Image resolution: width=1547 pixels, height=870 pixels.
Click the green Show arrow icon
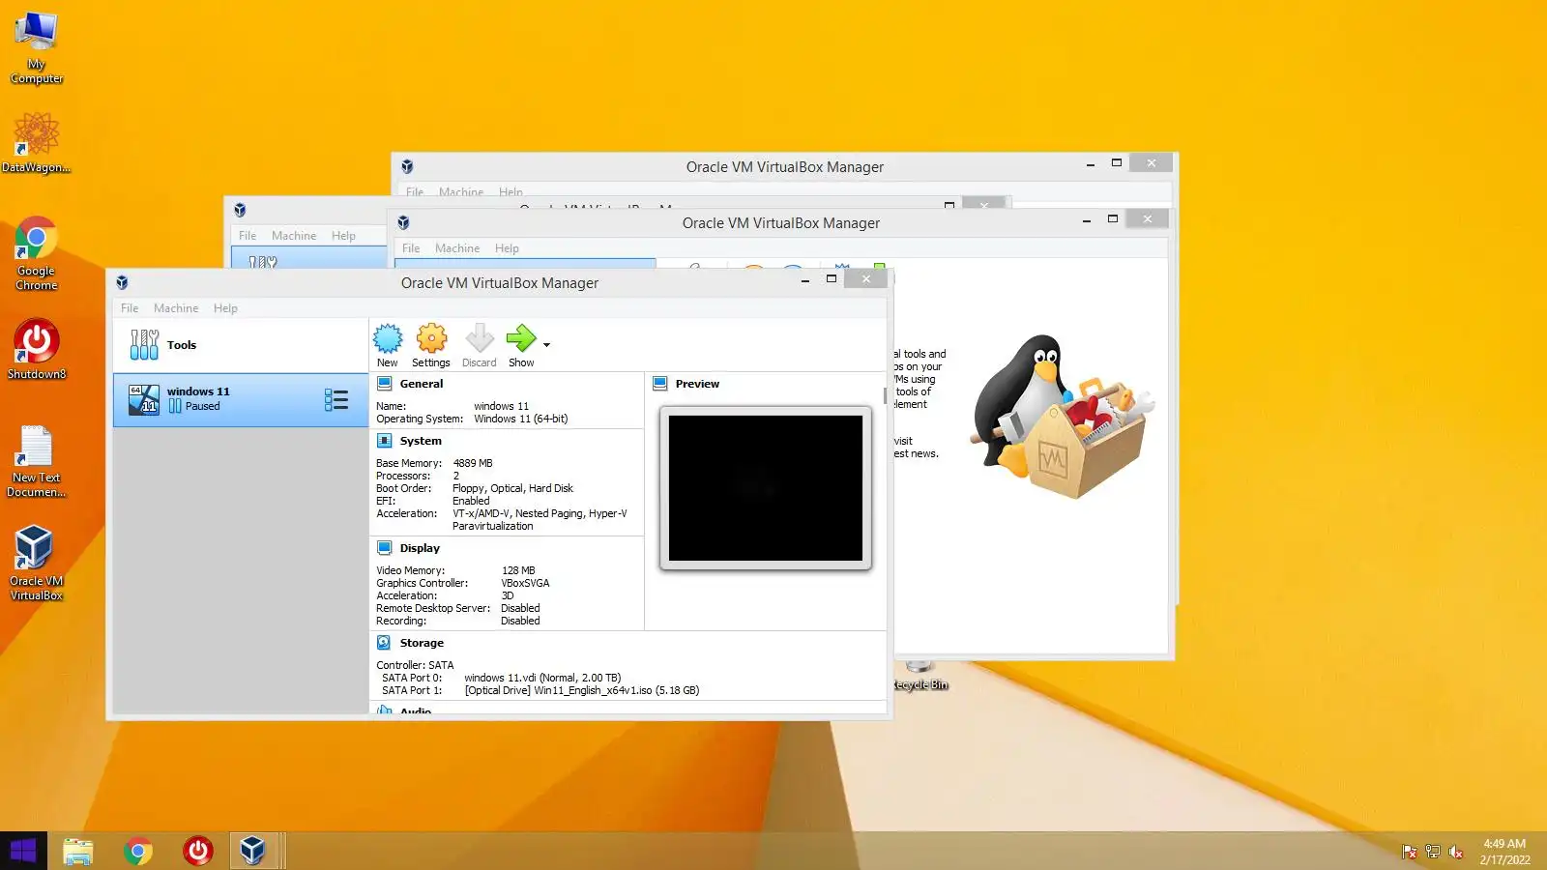point(521,338)
